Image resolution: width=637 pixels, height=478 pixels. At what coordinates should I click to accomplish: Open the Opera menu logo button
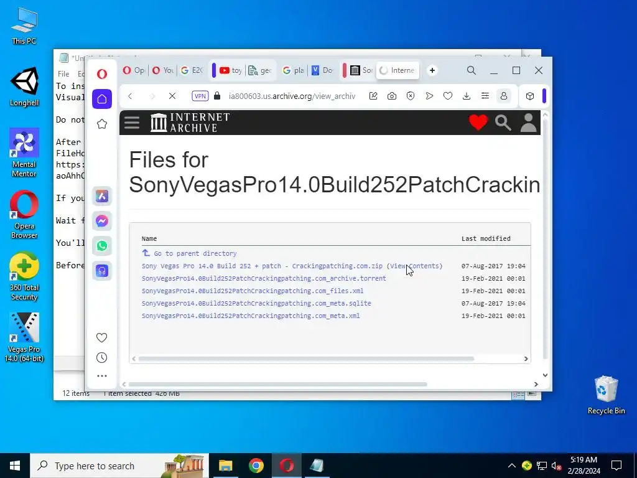point(102,73)
